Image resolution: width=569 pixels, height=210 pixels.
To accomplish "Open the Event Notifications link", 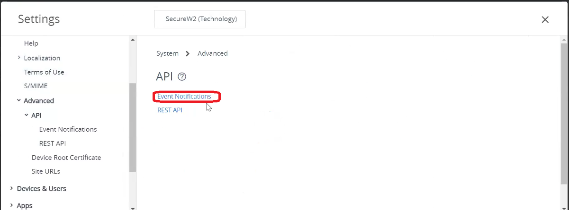I will point(184,96).
